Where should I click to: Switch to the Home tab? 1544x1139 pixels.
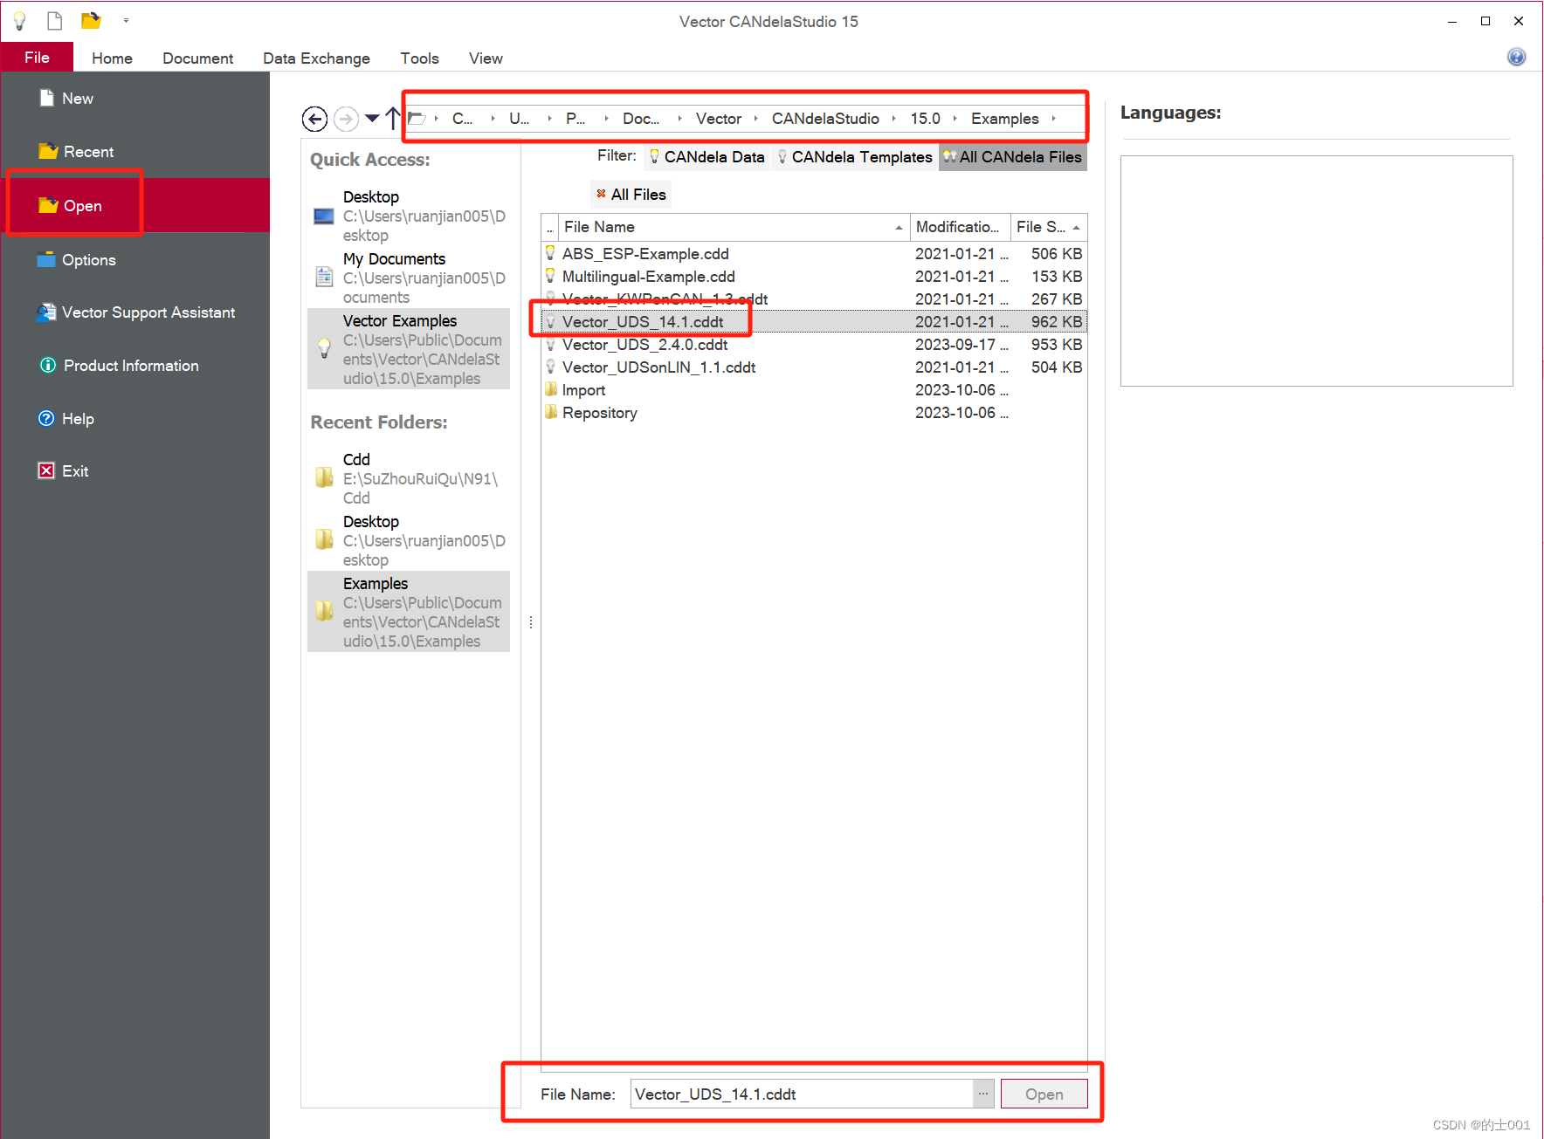(112, 58)
